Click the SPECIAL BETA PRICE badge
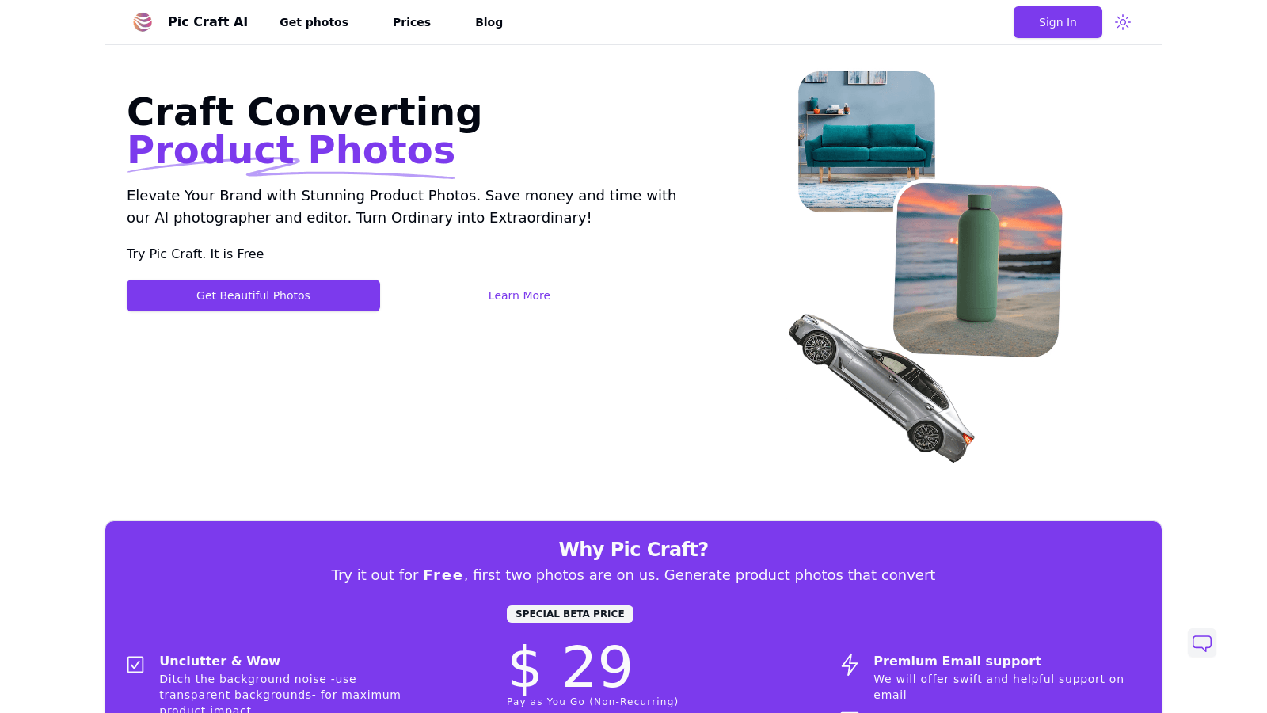 click(x=570, y=614)
